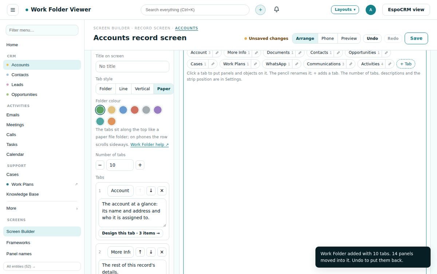Click the quick-add plus button in header

[260, 10]
